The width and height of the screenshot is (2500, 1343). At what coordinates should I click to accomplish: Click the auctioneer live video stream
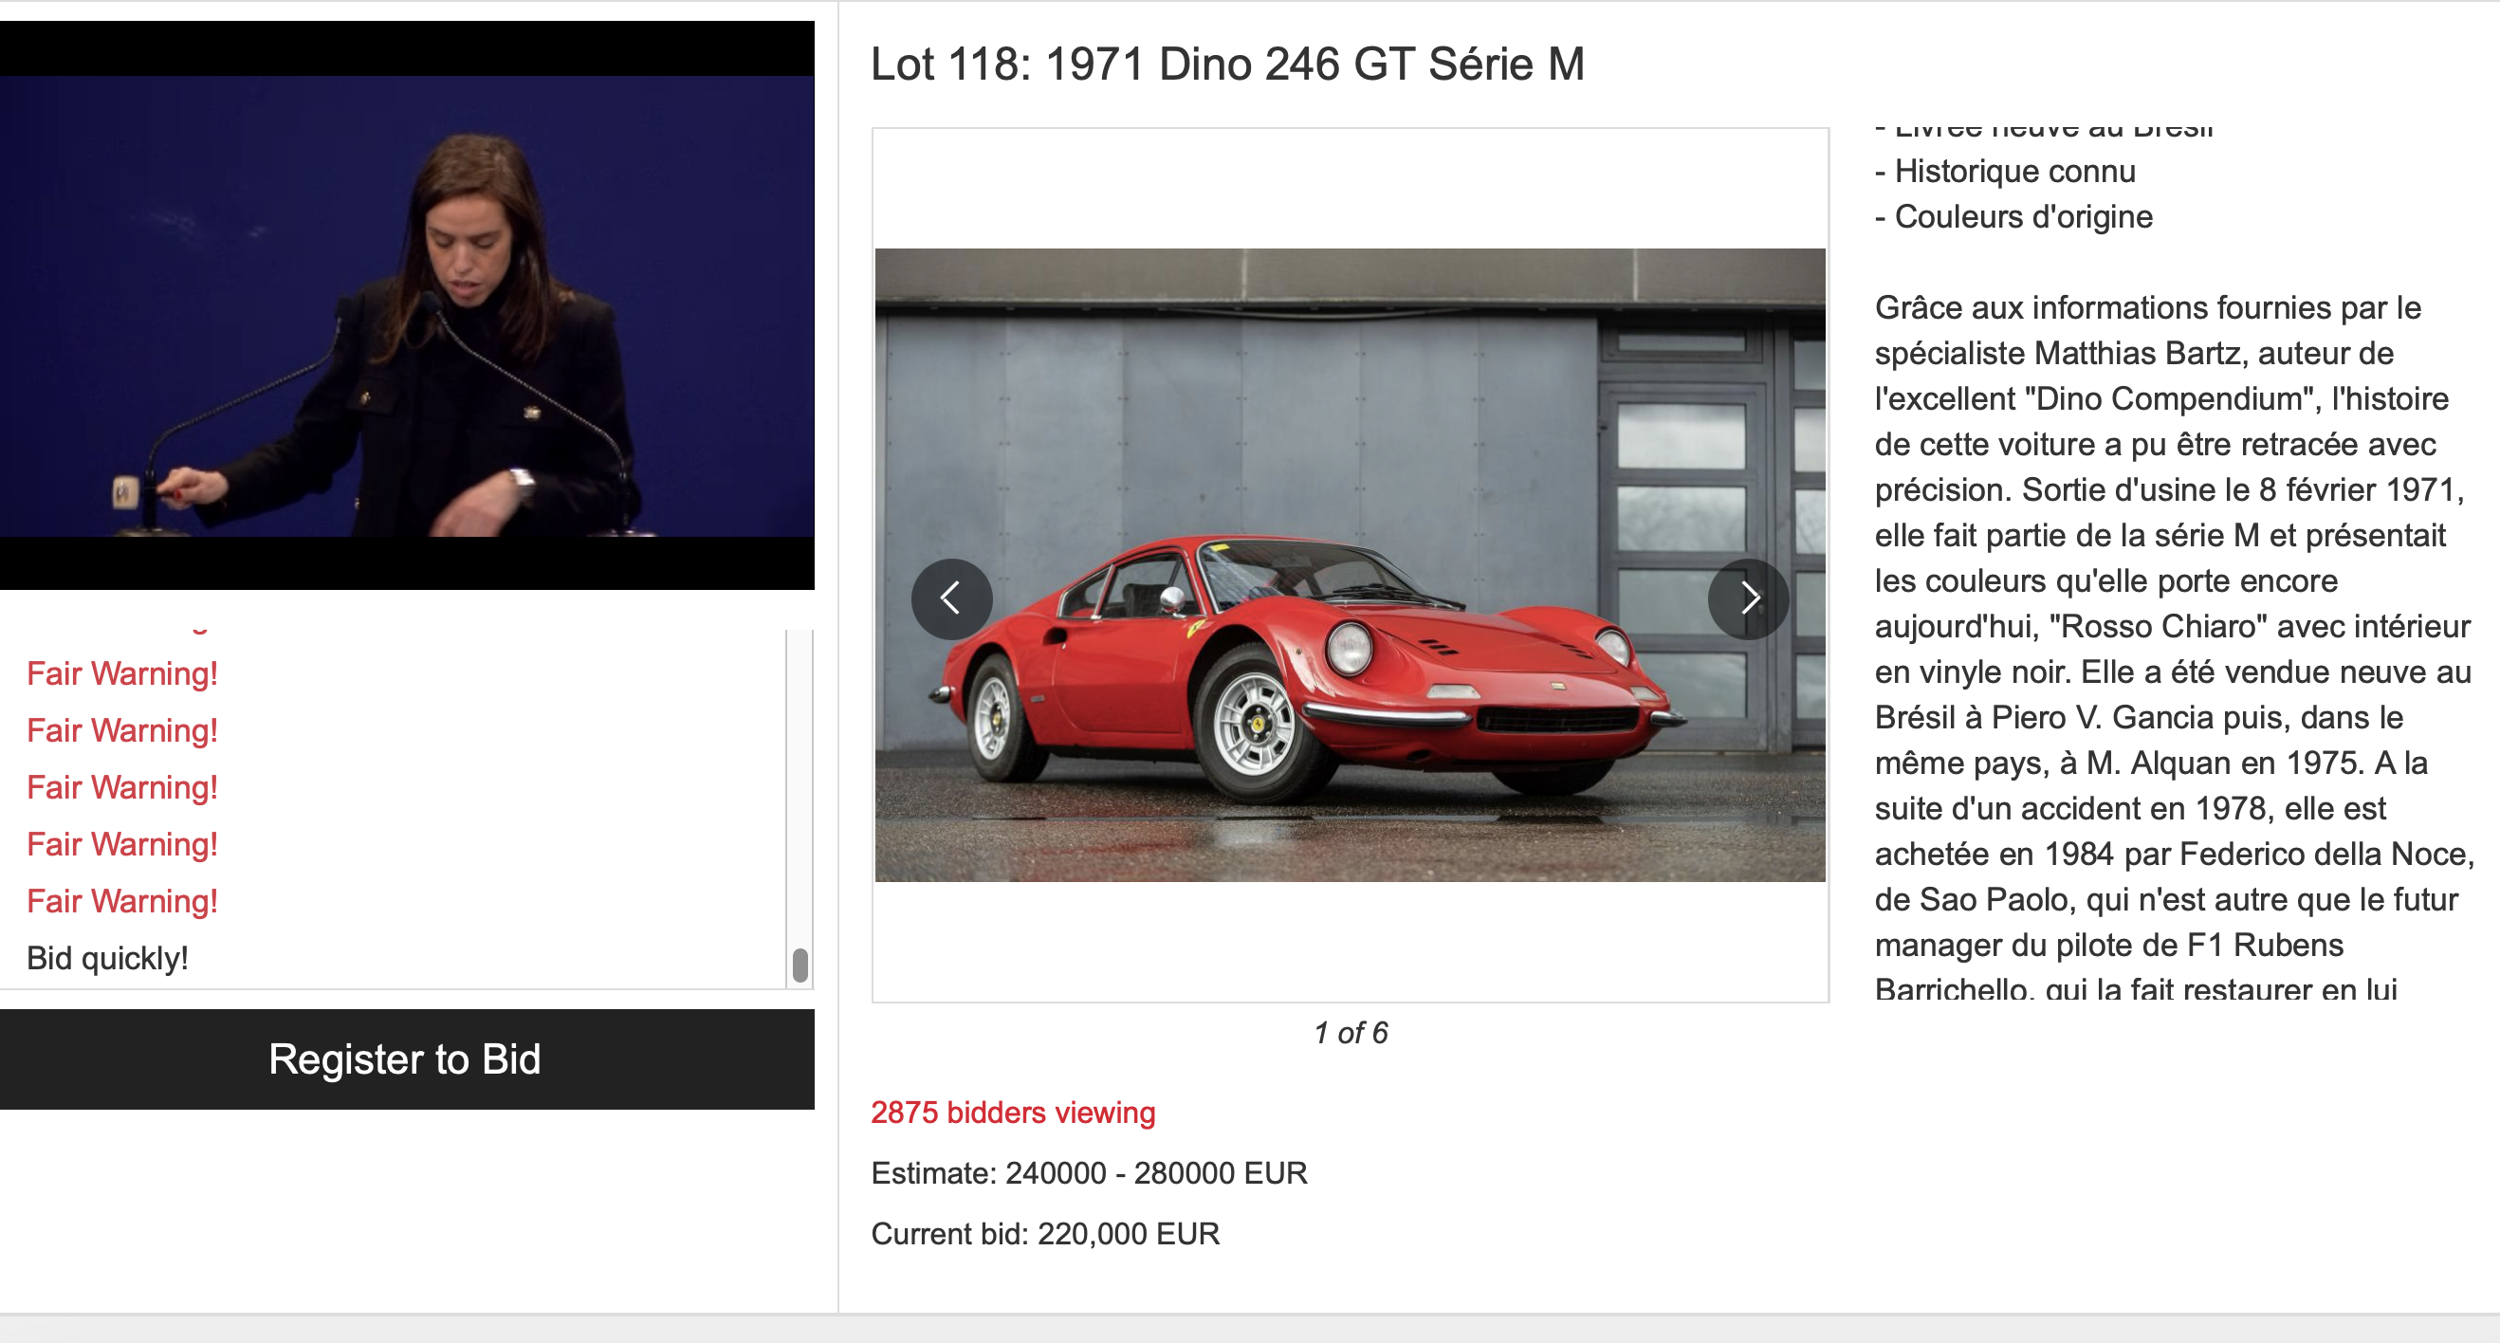407,305
